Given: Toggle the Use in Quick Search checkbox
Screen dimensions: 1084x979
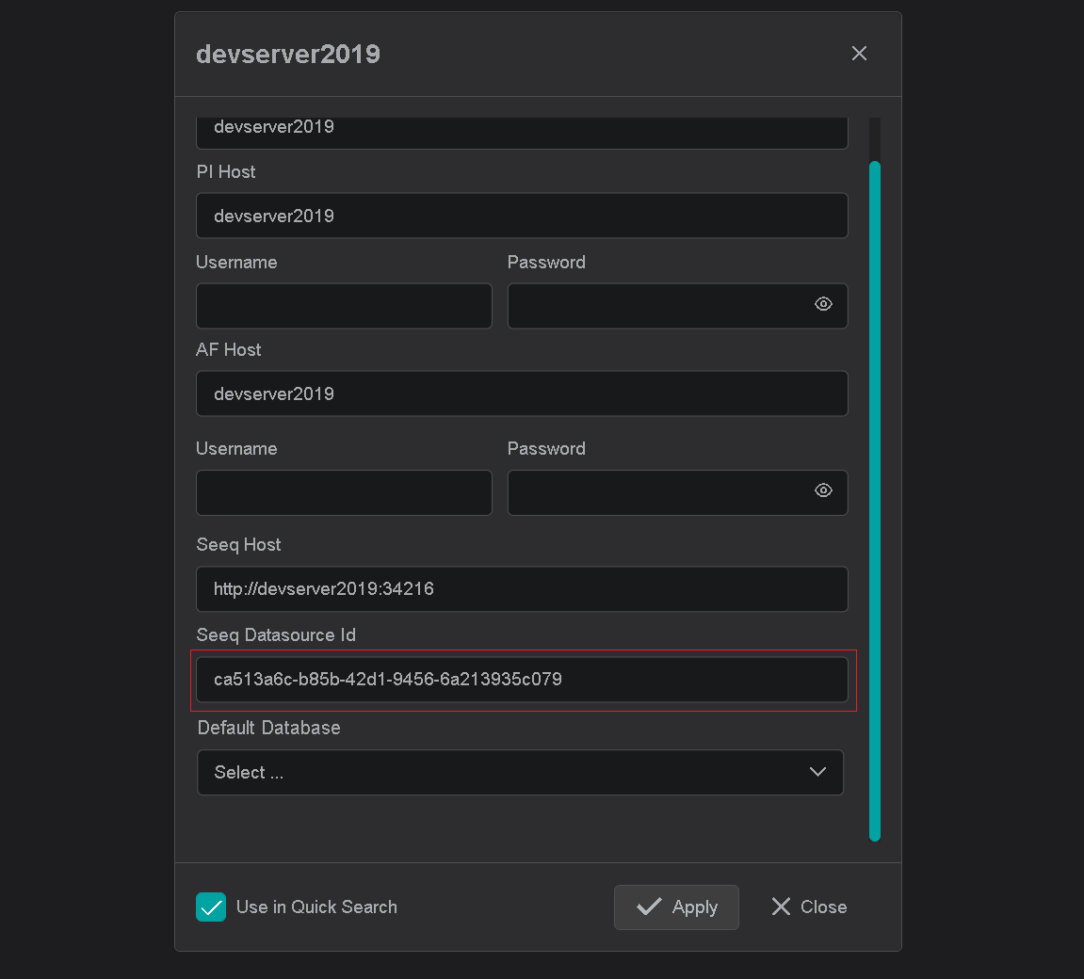Looking at the screenshot, I should tap(211, 907).
